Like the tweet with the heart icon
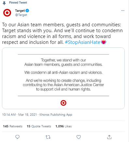The width and height of the screenshot is (129, 142). [79, 137]
